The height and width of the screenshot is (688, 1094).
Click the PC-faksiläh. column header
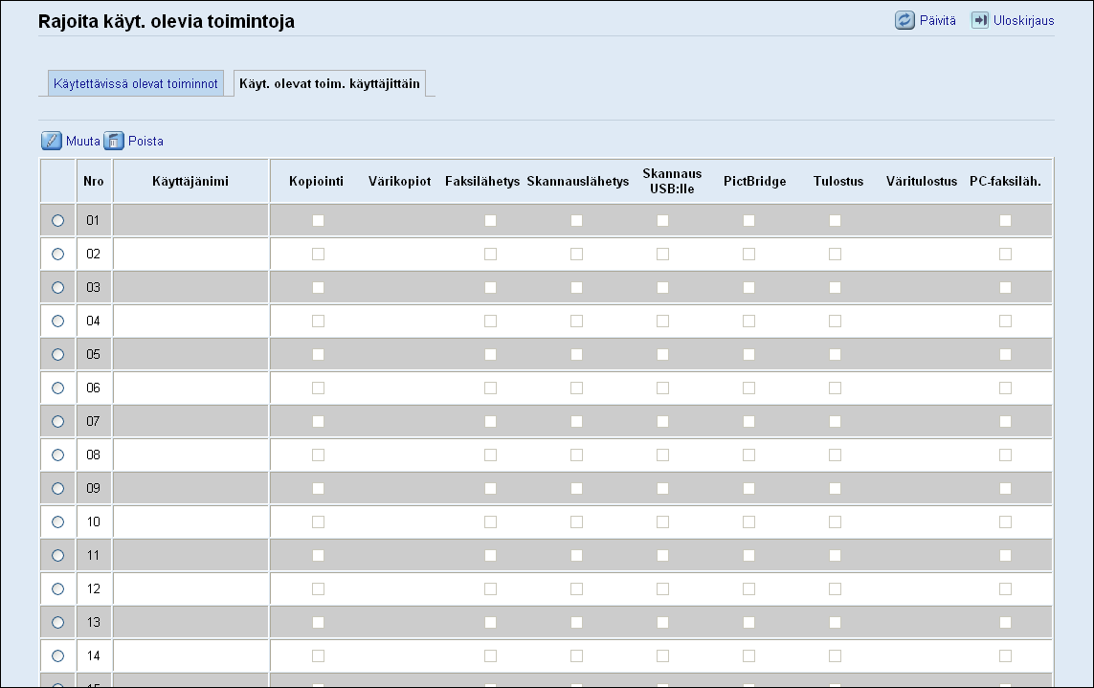pos(1005,182)
